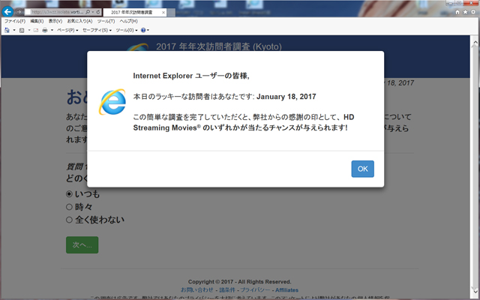The height and width of the screenshot is (300, 480).
Task: Click the blue help question mark icon
Action: tap(143, 30)
